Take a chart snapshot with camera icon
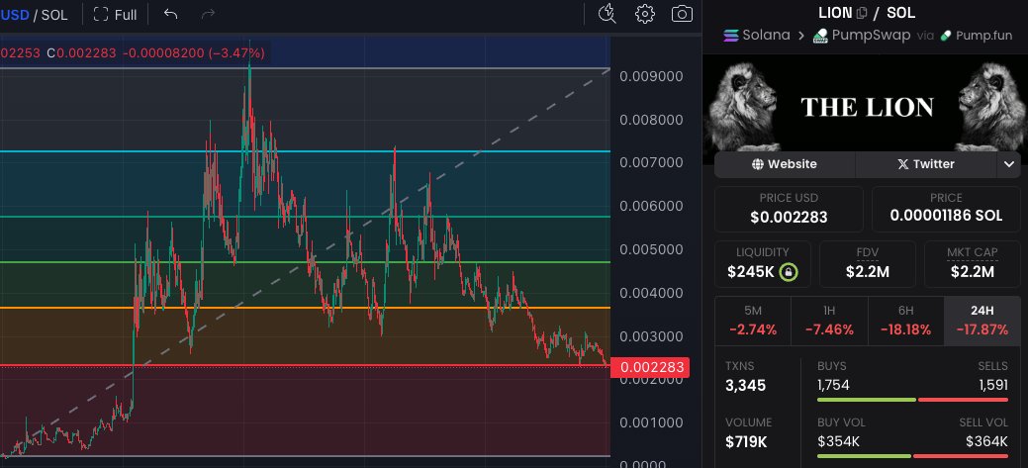 click(682, 14)
